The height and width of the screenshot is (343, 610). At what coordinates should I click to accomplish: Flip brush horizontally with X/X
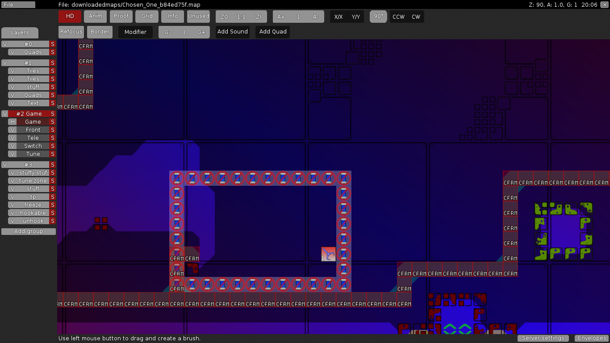(338, 17)
